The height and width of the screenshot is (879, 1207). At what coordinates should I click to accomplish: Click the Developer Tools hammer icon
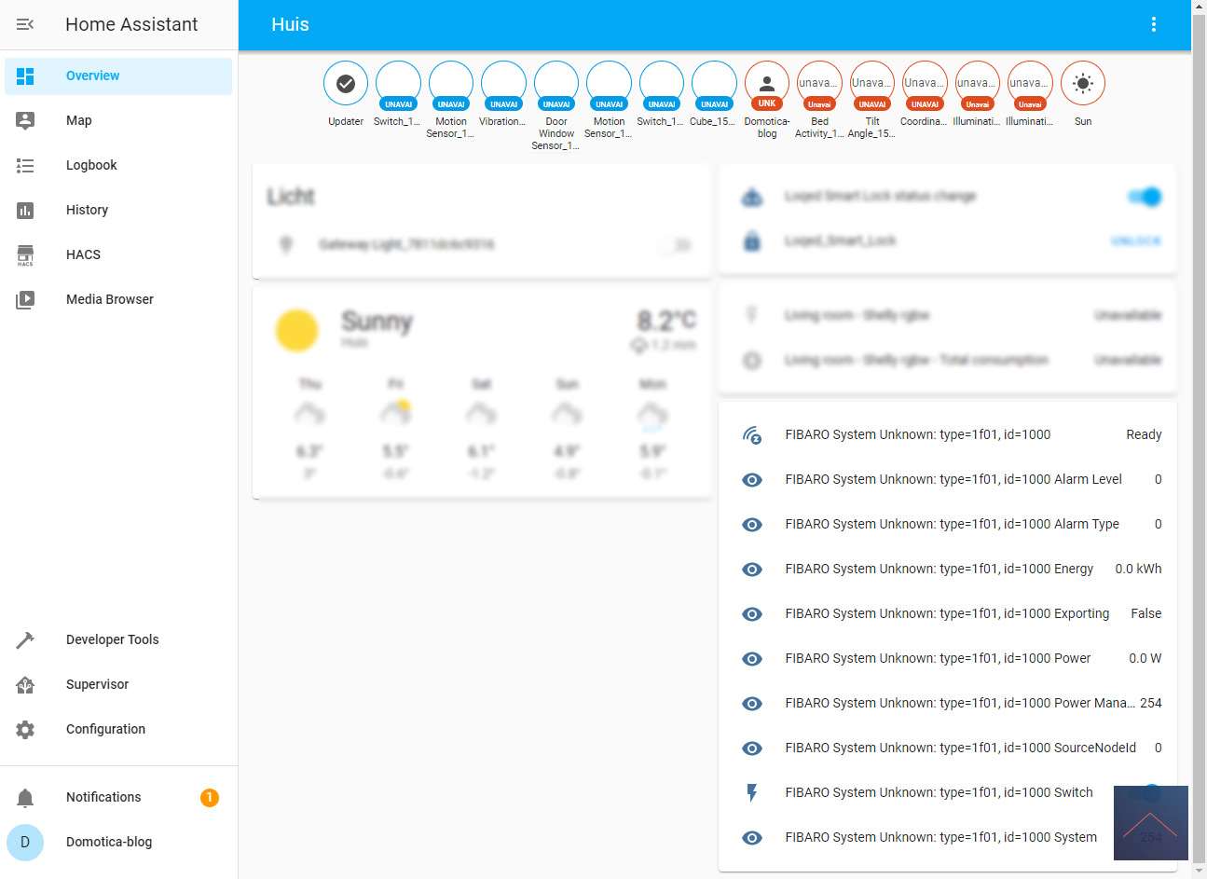(25, 639)
